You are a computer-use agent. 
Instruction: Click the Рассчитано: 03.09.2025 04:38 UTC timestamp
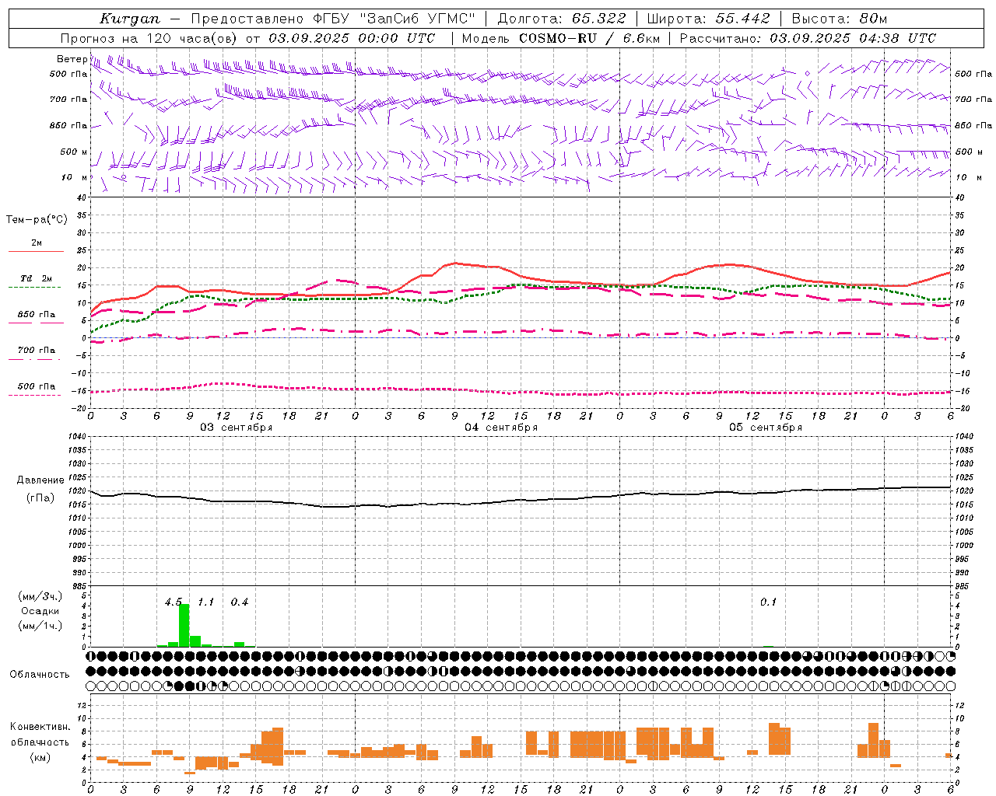(x=808, y=38)
